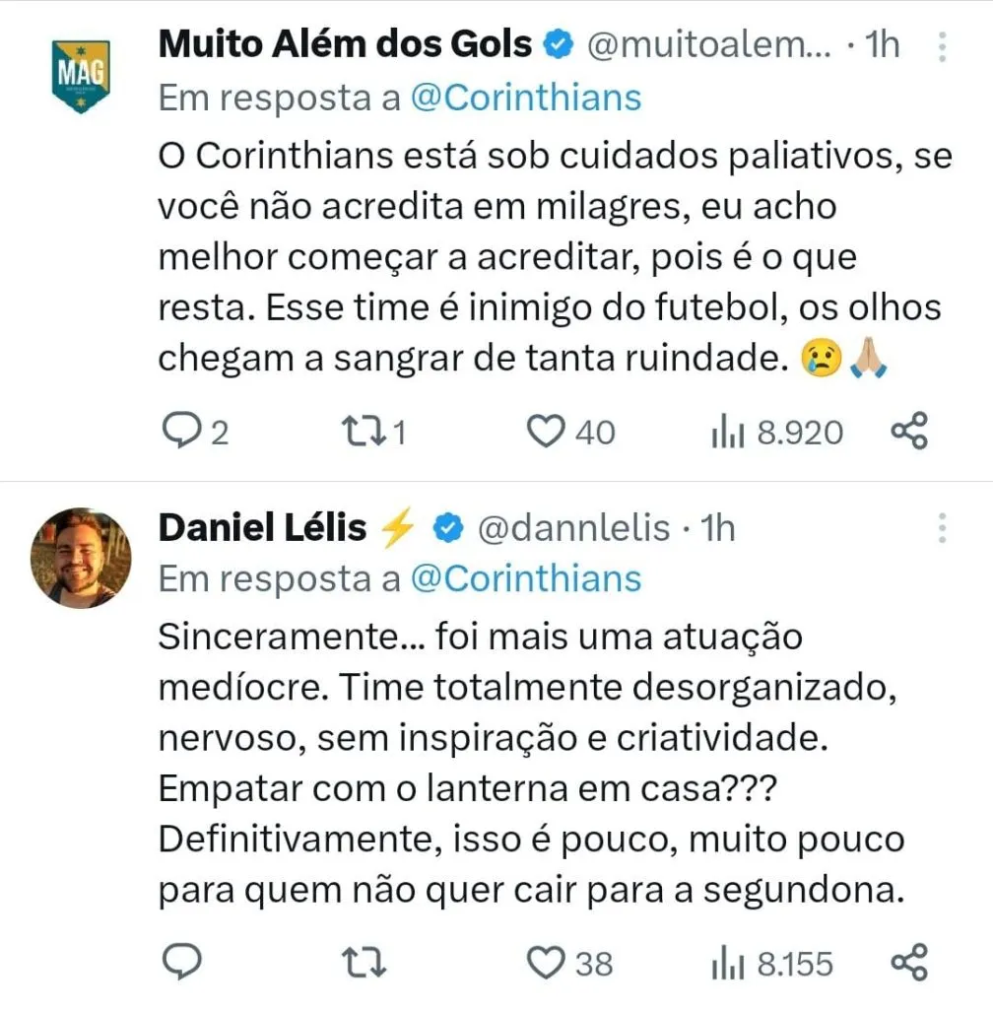Image resolution: width=993 pixels, height=1009 pixels.
Task: Share the Muito Além dos Gols tweet
Action: (x=908, y=432)
